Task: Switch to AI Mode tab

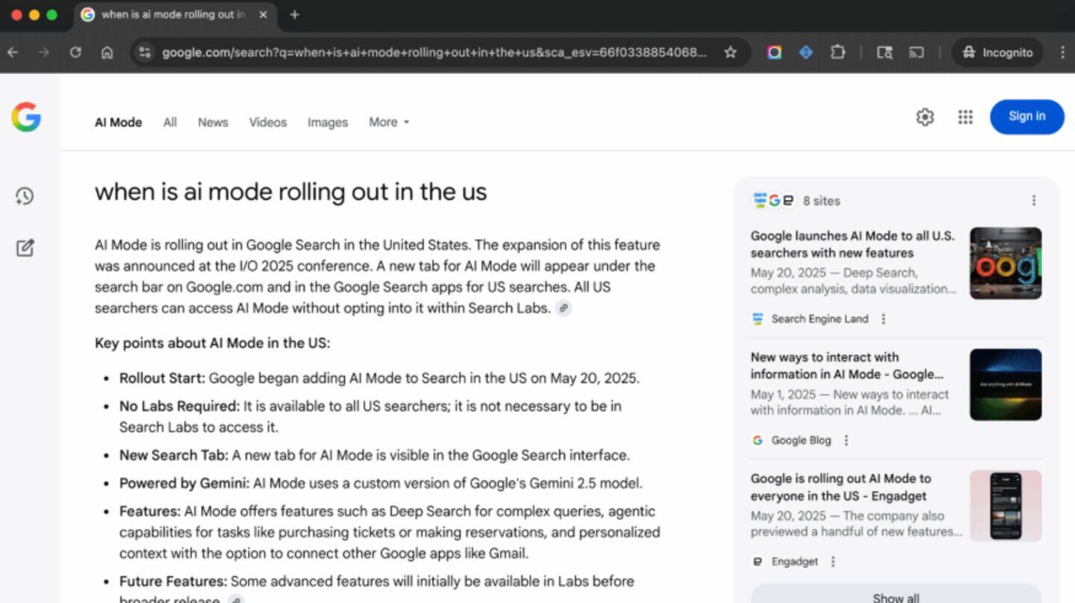Action: pyautogui.click(x=118, y=122)
